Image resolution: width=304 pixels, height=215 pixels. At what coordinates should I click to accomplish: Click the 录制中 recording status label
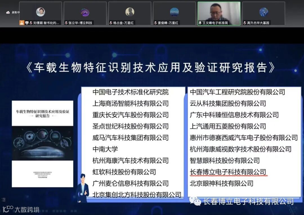click(x=15, y=12)
